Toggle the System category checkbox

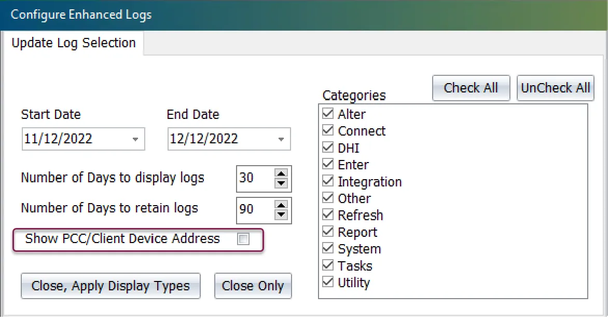point(328,248)
